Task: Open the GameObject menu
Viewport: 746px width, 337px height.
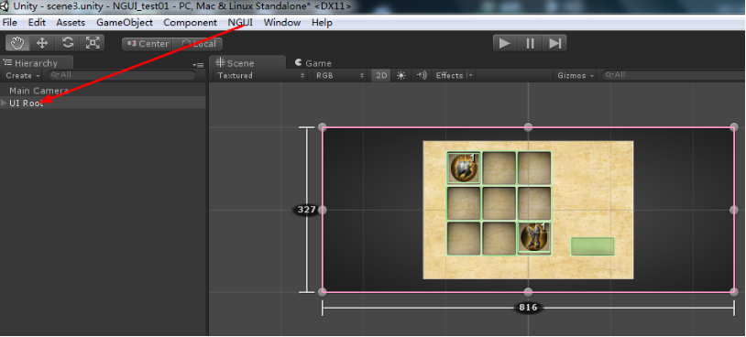Action: point(125,23)
